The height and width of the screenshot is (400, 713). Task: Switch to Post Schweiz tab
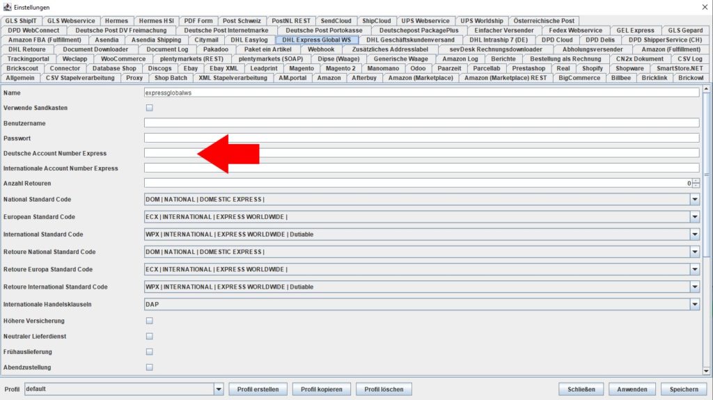tap(242, 21)
